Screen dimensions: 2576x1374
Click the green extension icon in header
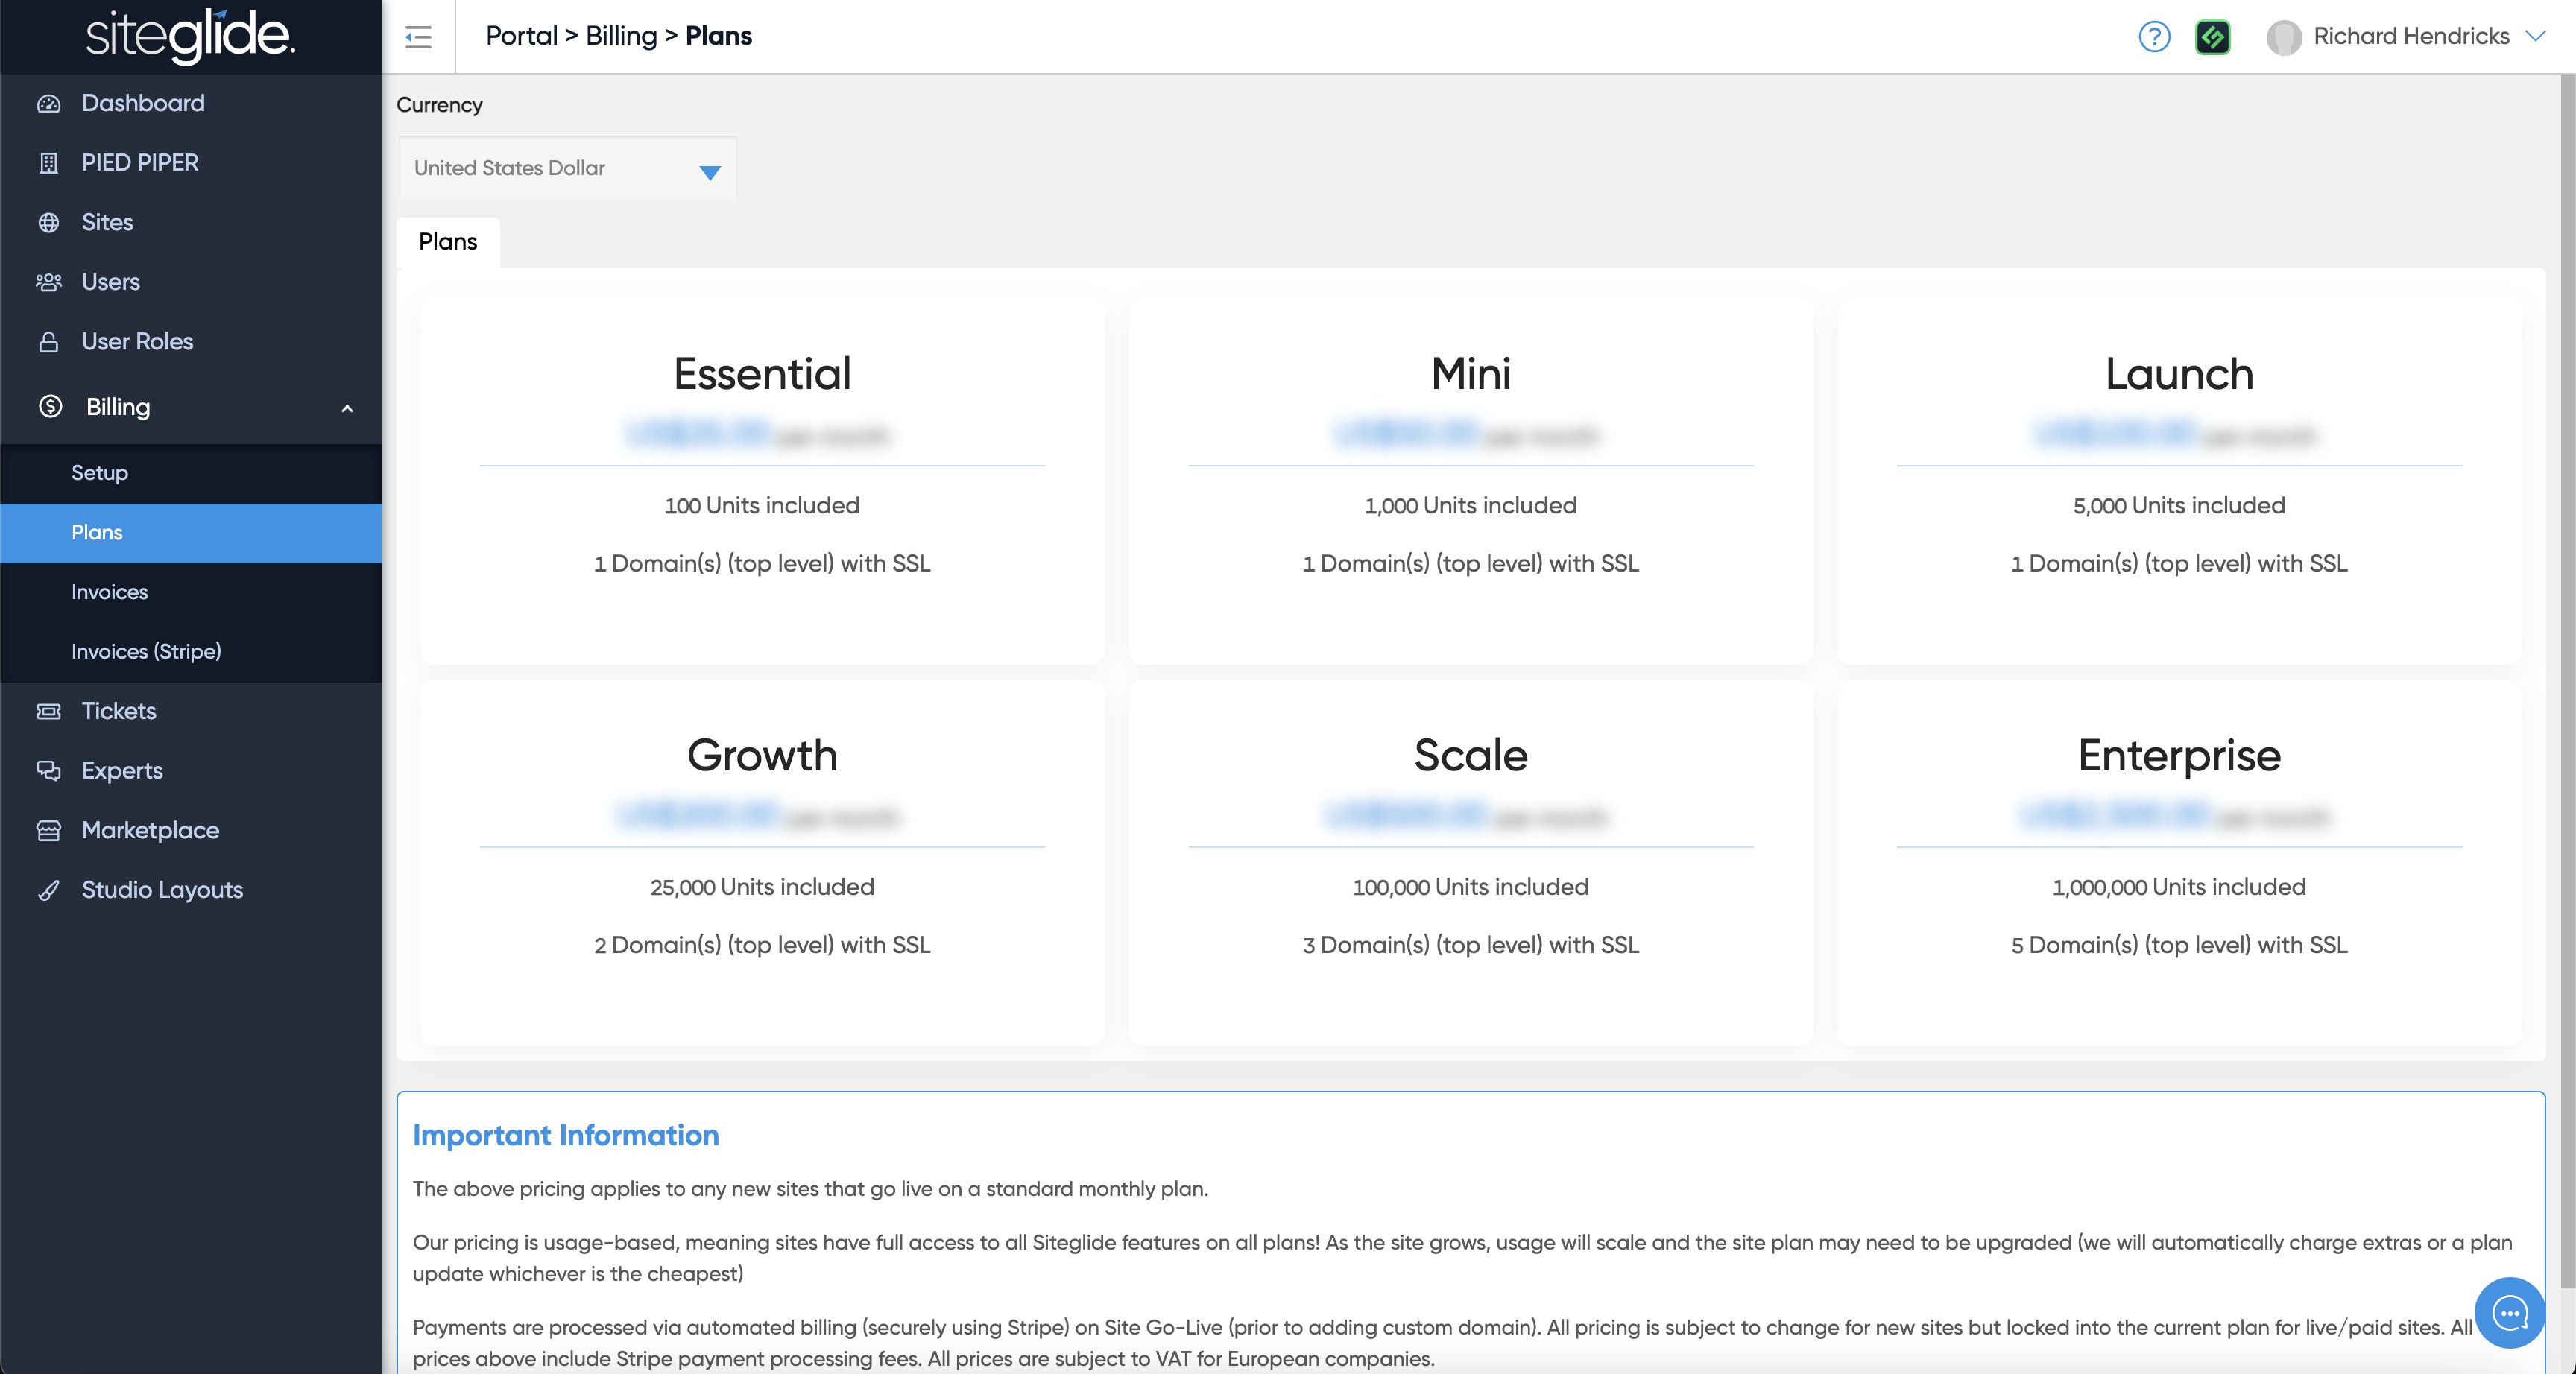point(2212,37)
